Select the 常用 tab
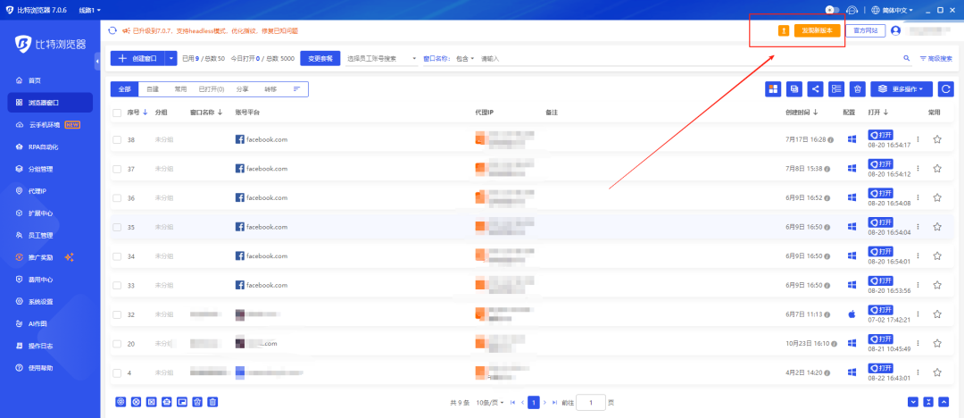This screenshot has width=964, height=418. (180, 89)
